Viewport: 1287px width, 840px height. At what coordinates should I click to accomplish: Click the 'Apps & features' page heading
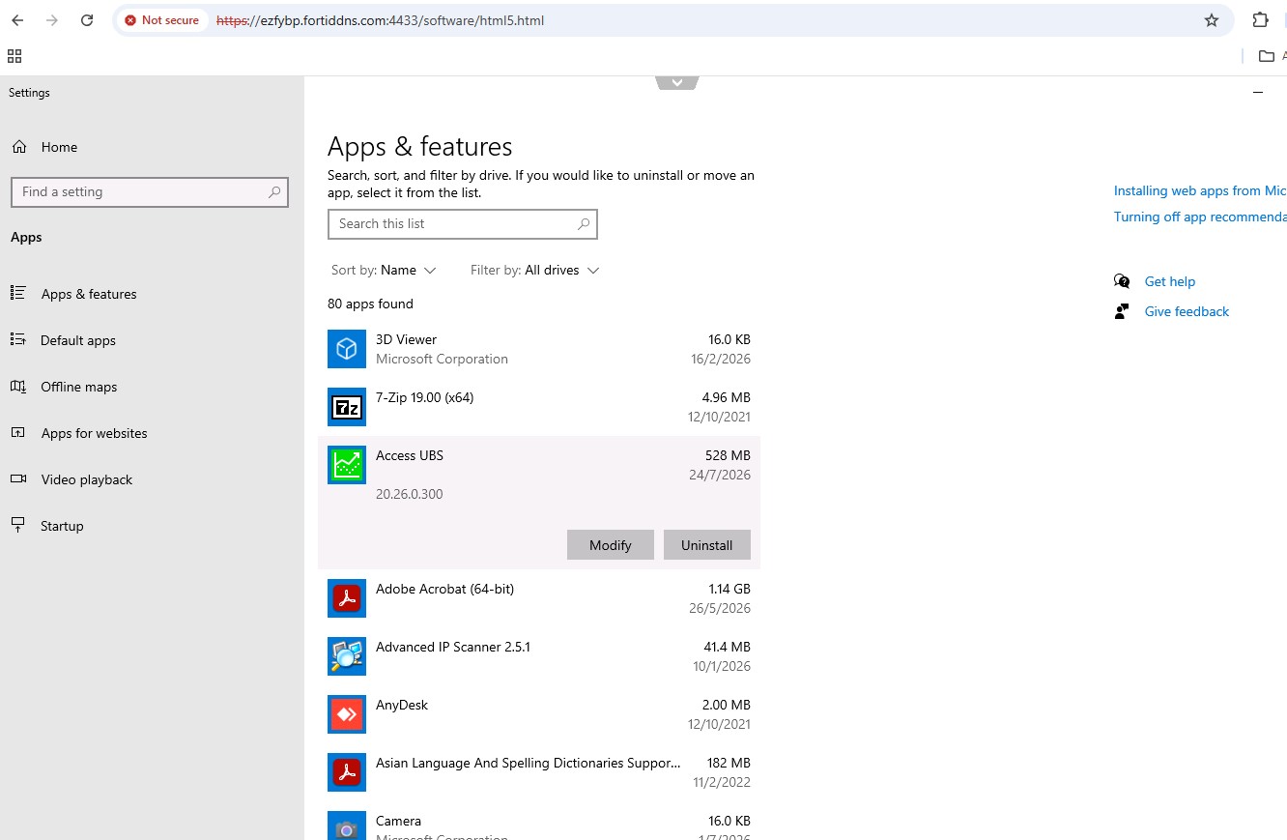point(420,147)
